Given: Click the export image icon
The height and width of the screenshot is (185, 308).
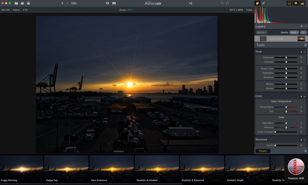Looking at the screenshot, I should point(28,3).
